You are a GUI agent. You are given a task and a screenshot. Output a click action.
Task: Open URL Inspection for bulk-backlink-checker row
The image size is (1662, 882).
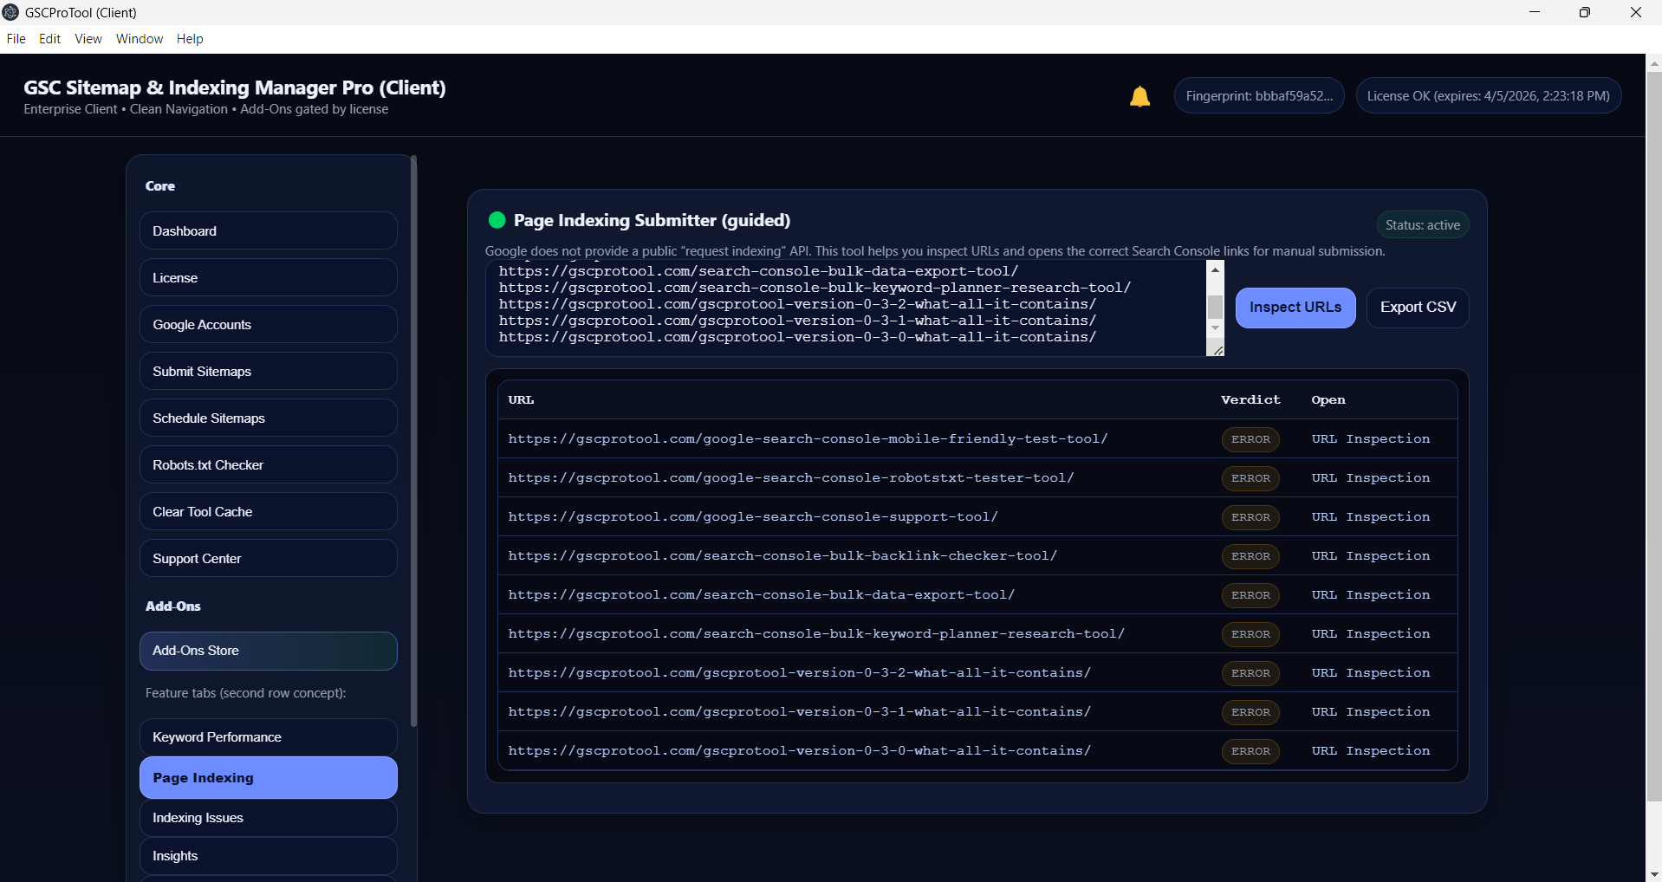click(1370, 556)
